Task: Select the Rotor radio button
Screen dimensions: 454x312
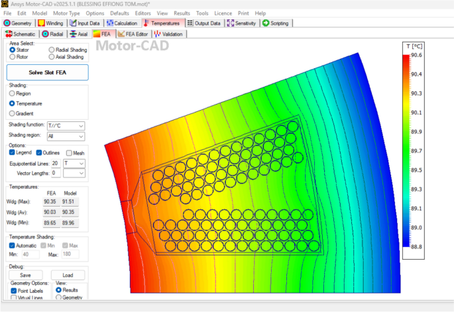Action: click(13, 57)
